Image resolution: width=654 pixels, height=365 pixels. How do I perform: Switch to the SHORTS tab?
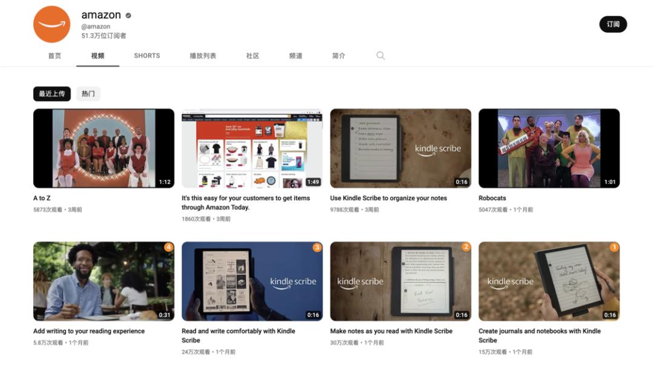[147, 56]
